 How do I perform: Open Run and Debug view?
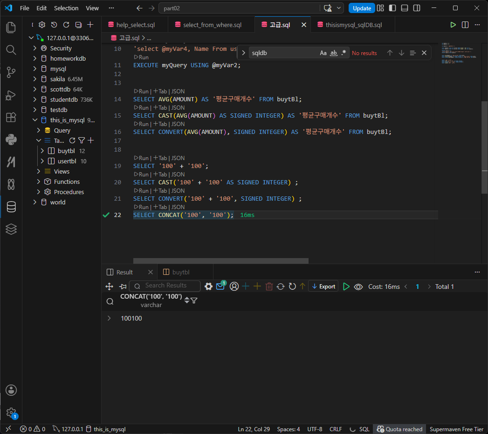11,95
